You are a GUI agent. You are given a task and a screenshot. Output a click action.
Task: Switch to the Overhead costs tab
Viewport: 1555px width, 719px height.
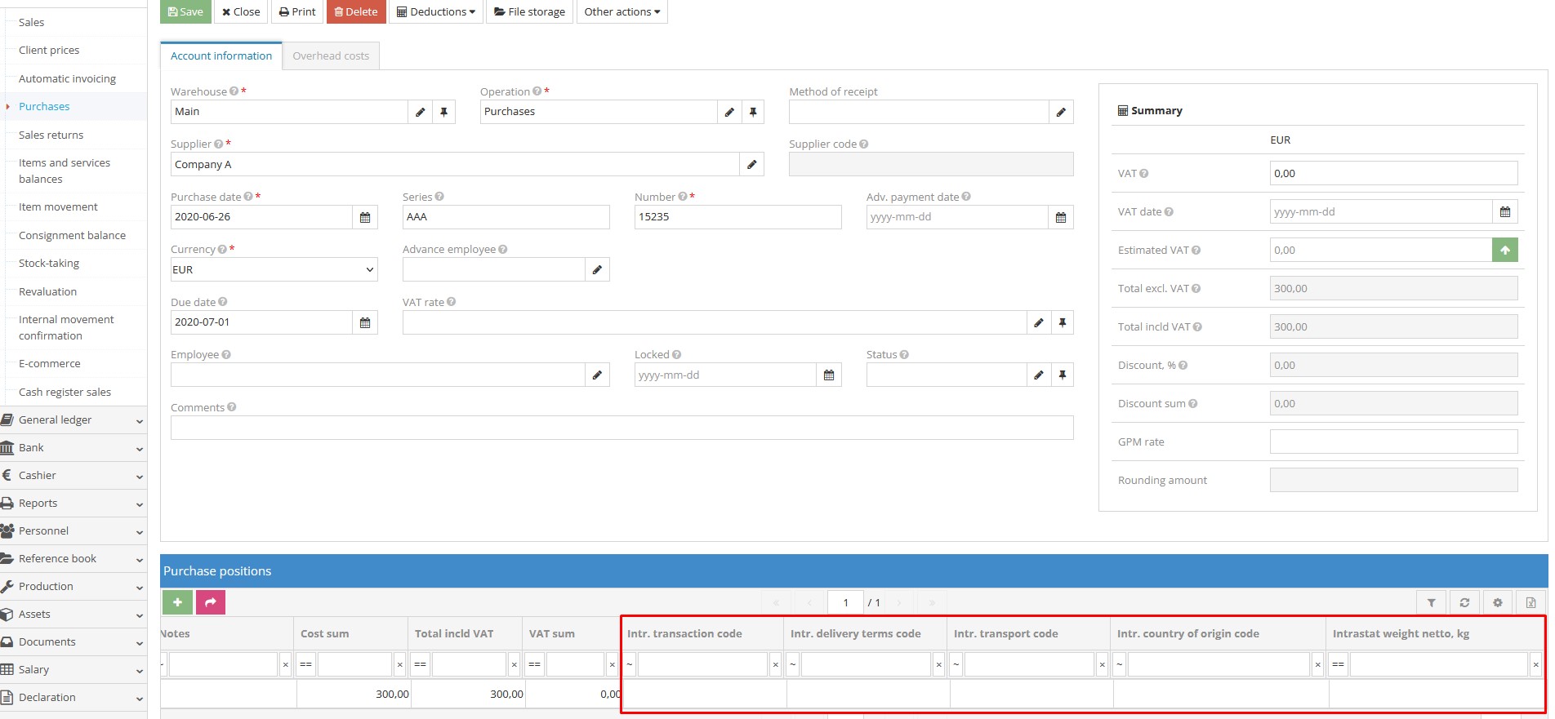(x=331, y=55)
